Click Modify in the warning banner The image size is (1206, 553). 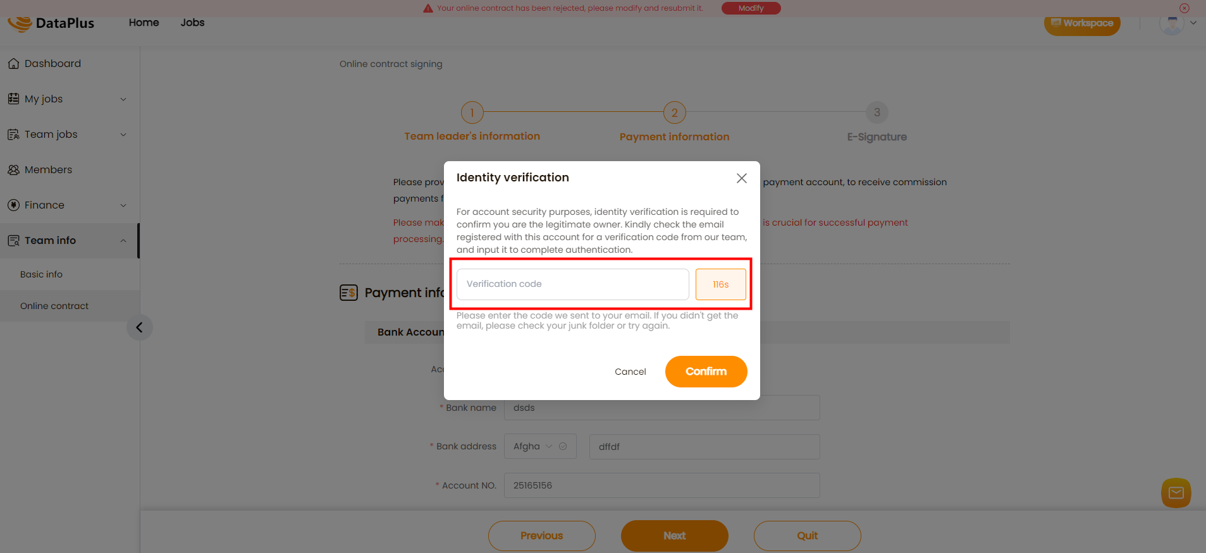[751, 8]
